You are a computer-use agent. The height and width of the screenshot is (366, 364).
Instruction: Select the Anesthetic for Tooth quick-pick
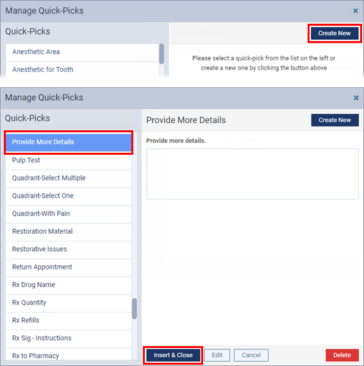pyautogui.click(x=83, y=69)
